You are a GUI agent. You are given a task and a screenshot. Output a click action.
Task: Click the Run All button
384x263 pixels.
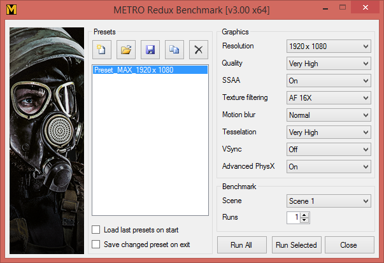pos(242,245)
